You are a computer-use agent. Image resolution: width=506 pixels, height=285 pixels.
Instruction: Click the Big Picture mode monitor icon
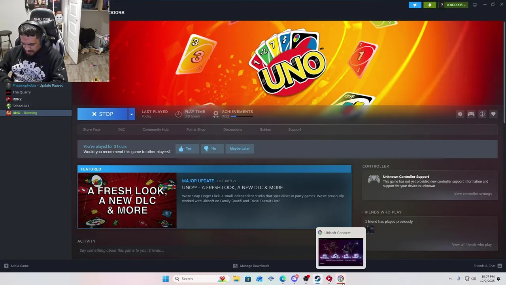click(x=474, y=5)
